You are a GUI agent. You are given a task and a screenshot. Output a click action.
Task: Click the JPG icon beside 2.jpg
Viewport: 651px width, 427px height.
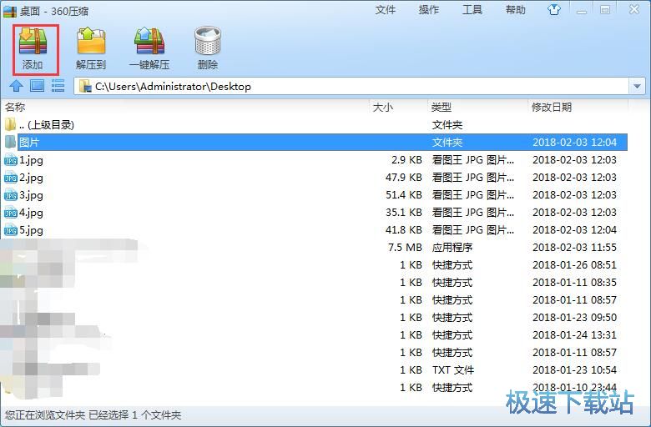point(10,178)
